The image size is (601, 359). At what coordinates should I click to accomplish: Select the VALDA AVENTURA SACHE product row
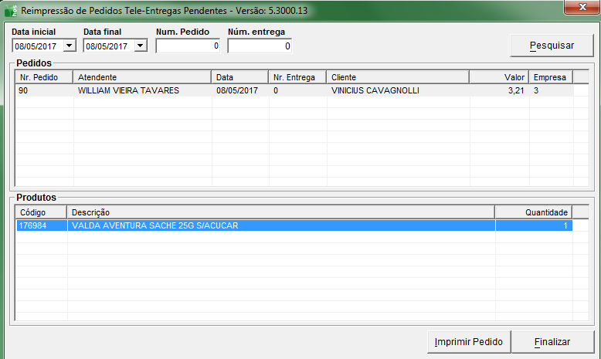tap(294, 225)
